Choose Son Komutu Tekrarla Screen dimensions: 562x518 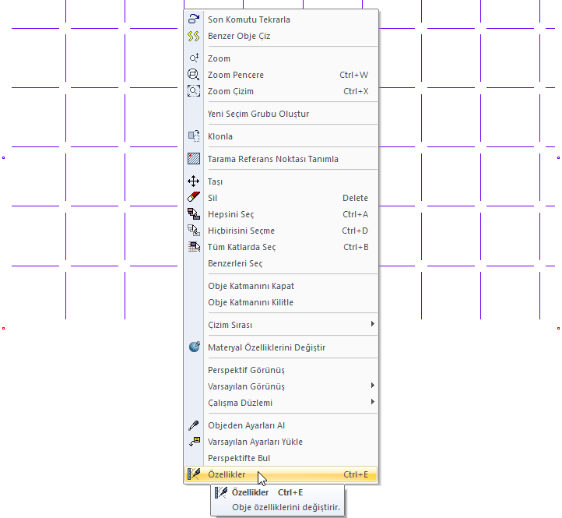[x=281, y=19]
